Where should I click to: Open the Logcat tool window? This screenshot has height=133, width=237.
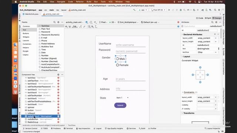pos(97,129)
